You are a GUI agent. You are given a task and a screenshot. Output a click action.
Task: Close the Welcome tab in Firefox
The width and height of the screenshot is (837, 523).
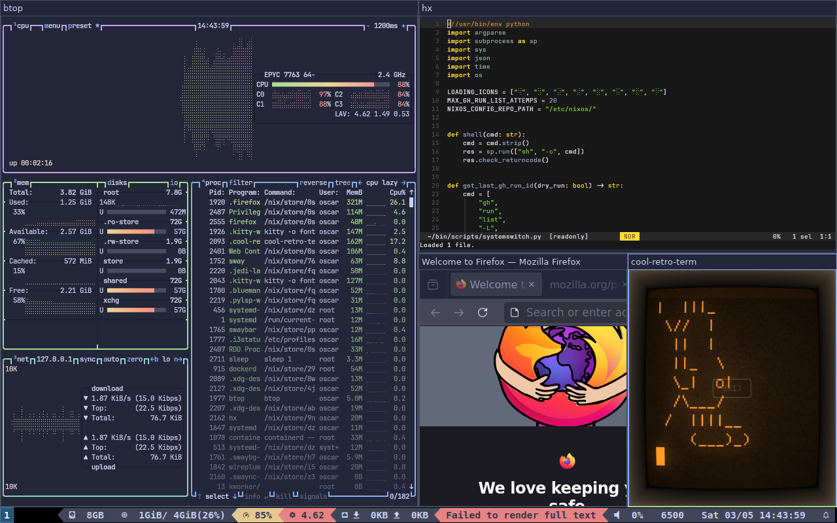coord(532,284)
